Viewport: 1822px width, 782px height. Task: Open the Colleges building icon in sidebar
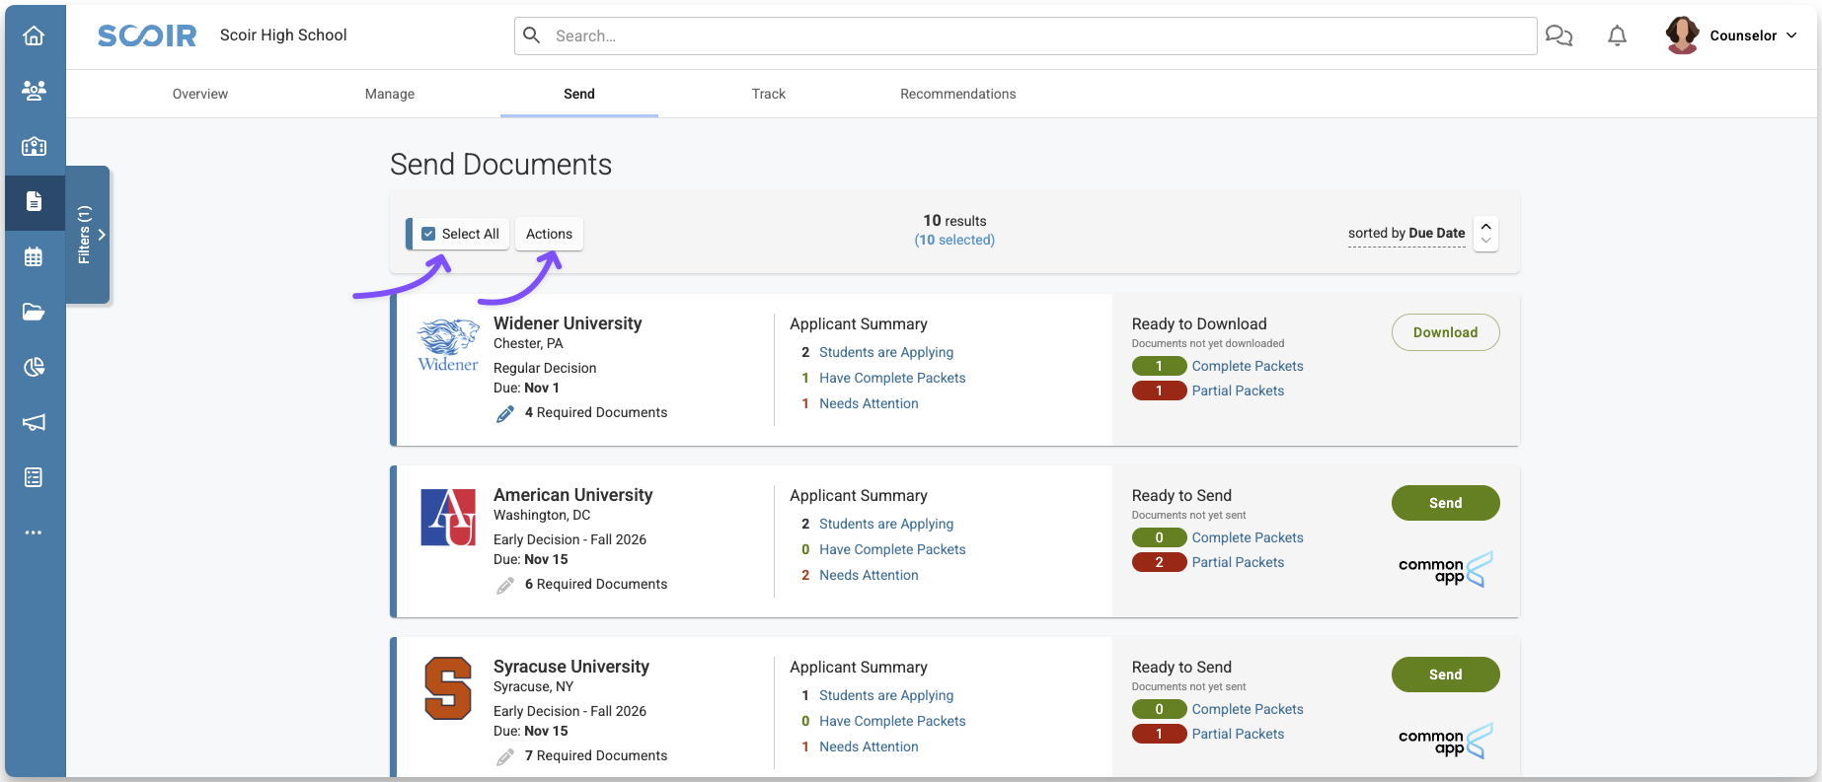coord(34,146)
